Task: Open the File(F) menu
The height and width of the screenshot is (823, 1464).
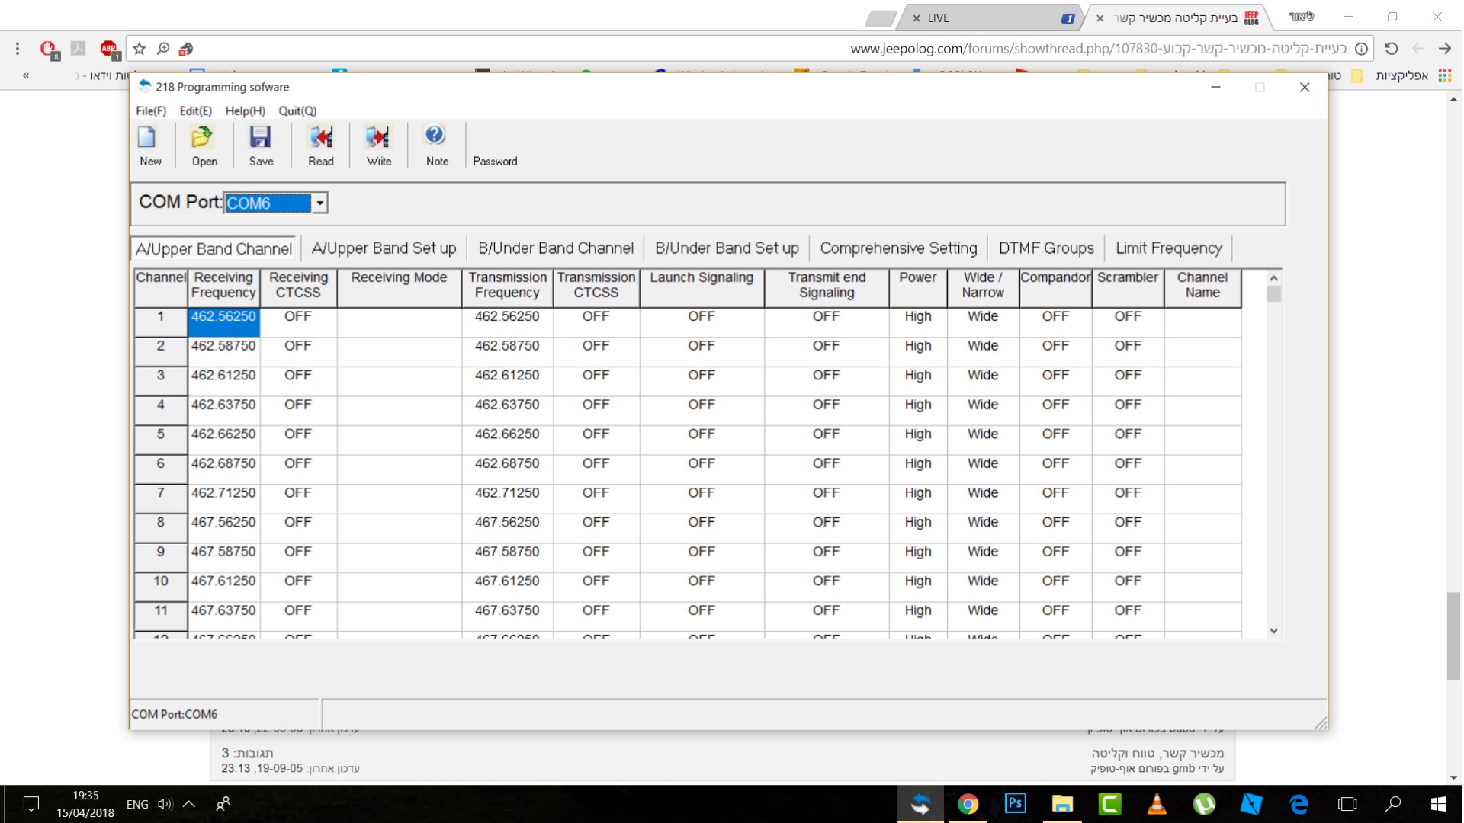Action: pos(150,110)
